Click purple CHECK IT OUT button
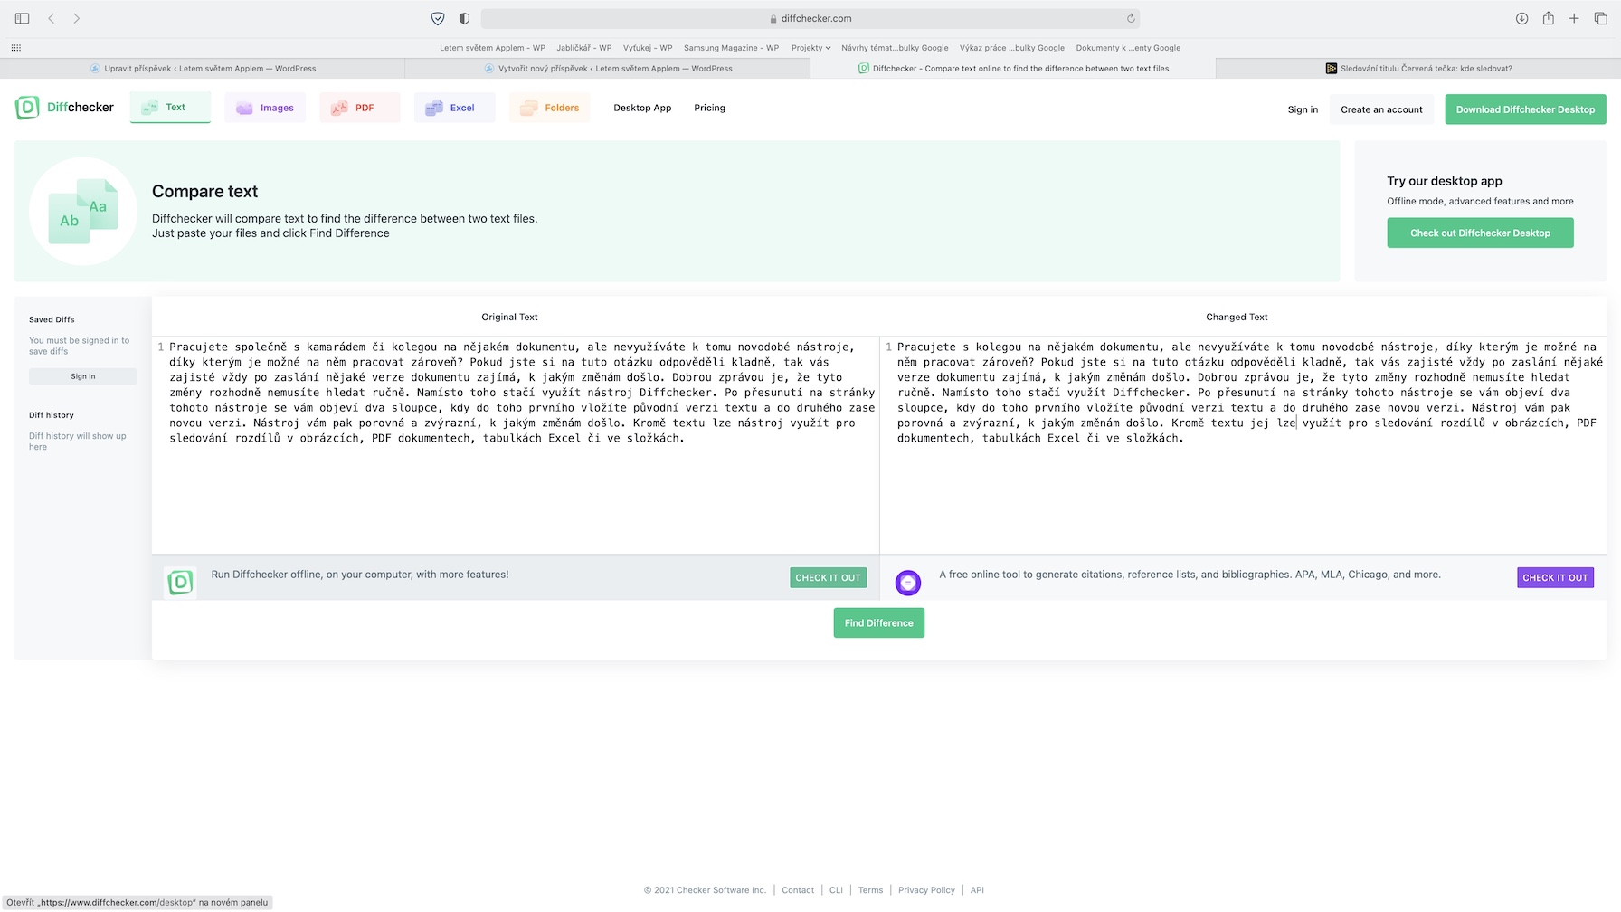 pyautogui.click(x=1555, y=578)
